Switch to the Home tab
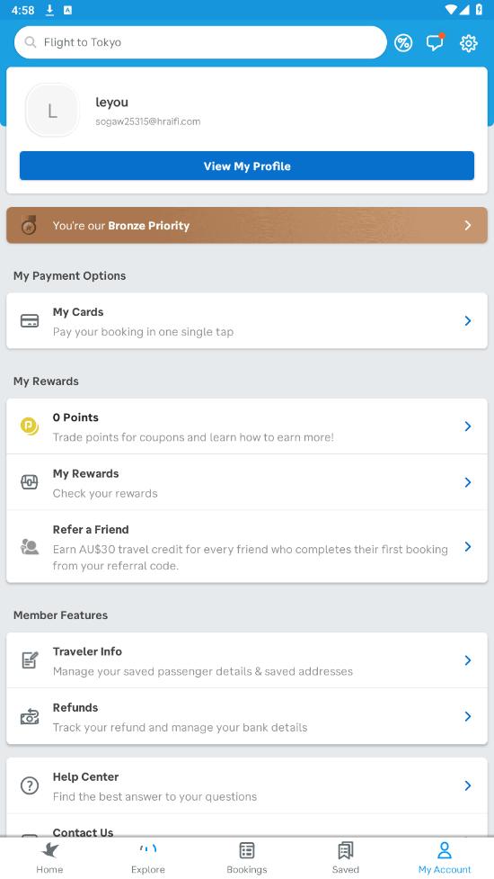Screen dimensions: 494x879 [49, 858]
